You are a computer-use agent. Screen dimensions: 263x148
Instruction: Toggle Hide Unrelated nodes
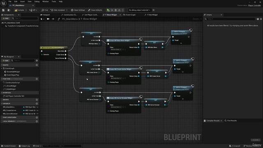tap(58, 10)
